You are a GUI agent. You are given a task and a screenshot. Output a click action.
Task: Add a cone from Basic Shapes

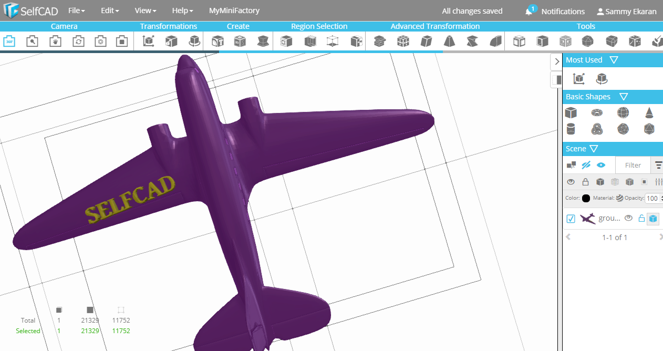click(x=649, y=112)
